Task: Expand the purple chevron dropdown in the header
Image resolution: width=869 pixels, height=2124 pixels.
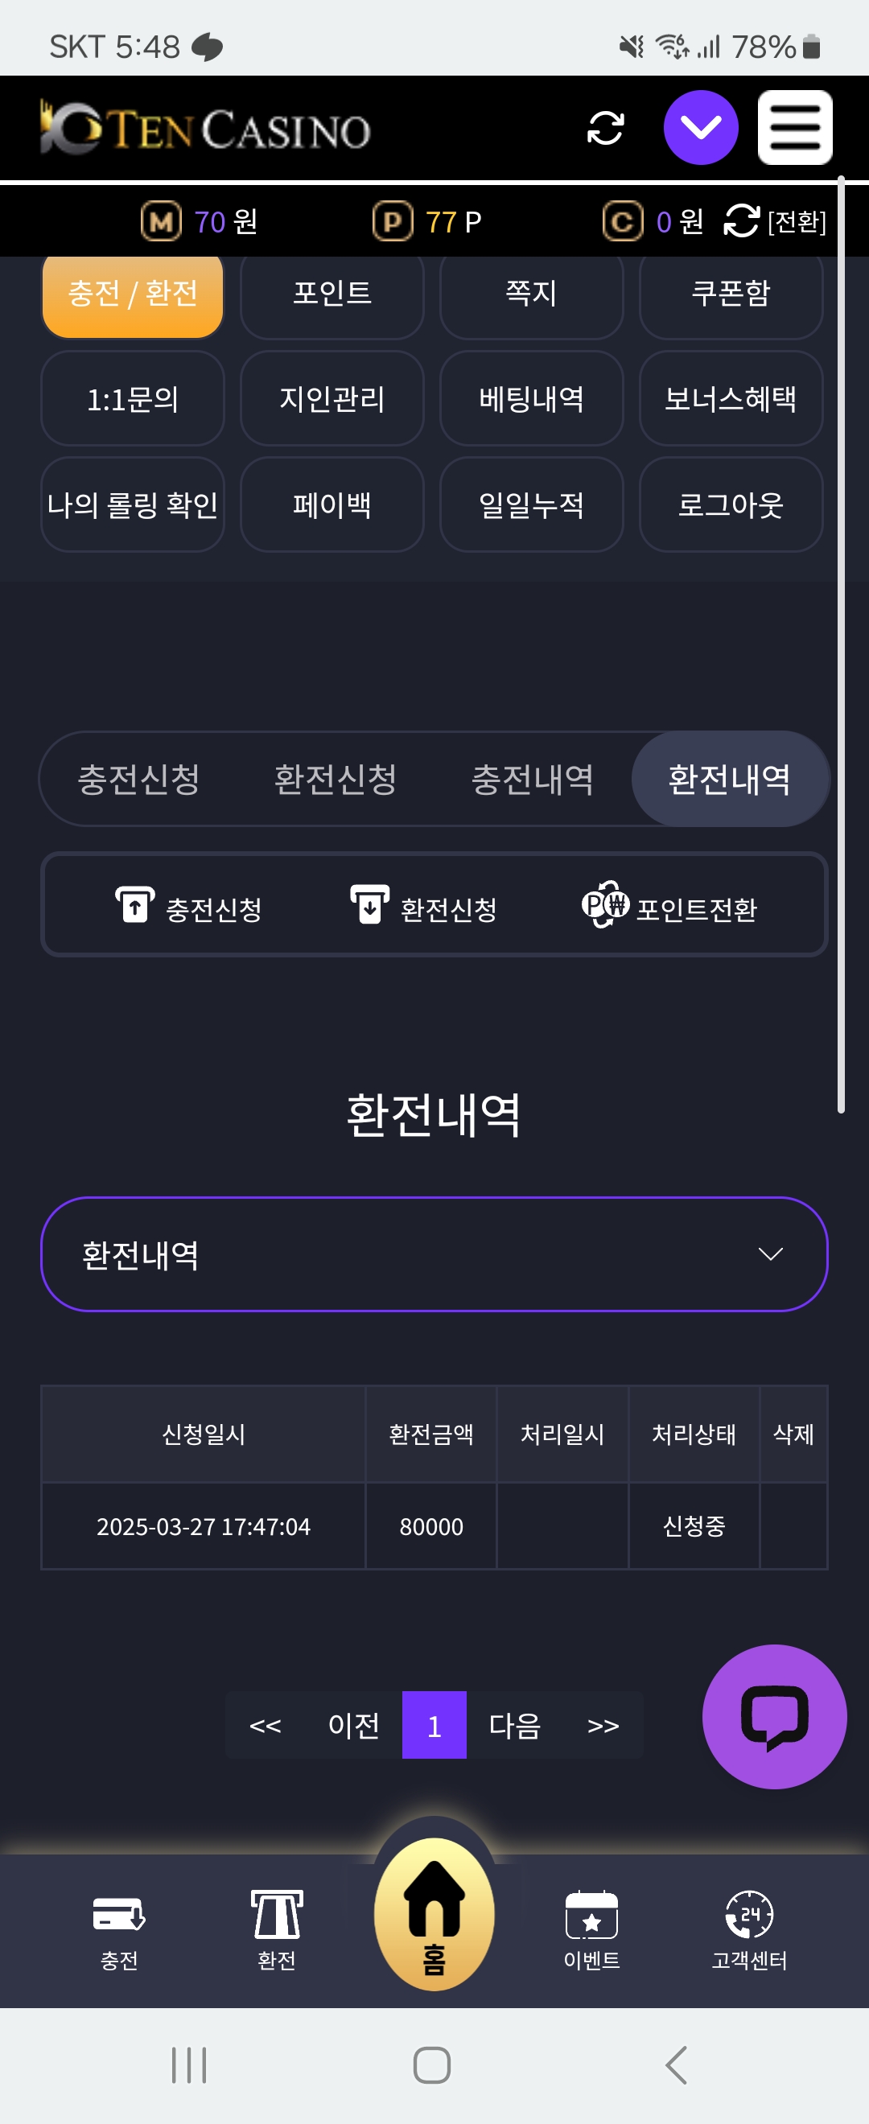Action: click(x=700, y=128)
